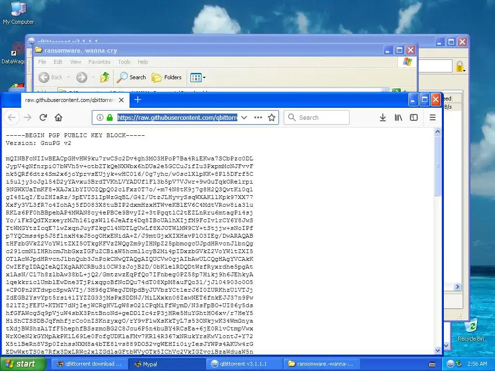Switch to ransomware.-wanna-cry taskbar button

point(322,364)
